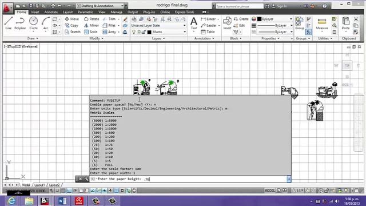Click the Copy tool
366x206 pixels.
(71, 25)
